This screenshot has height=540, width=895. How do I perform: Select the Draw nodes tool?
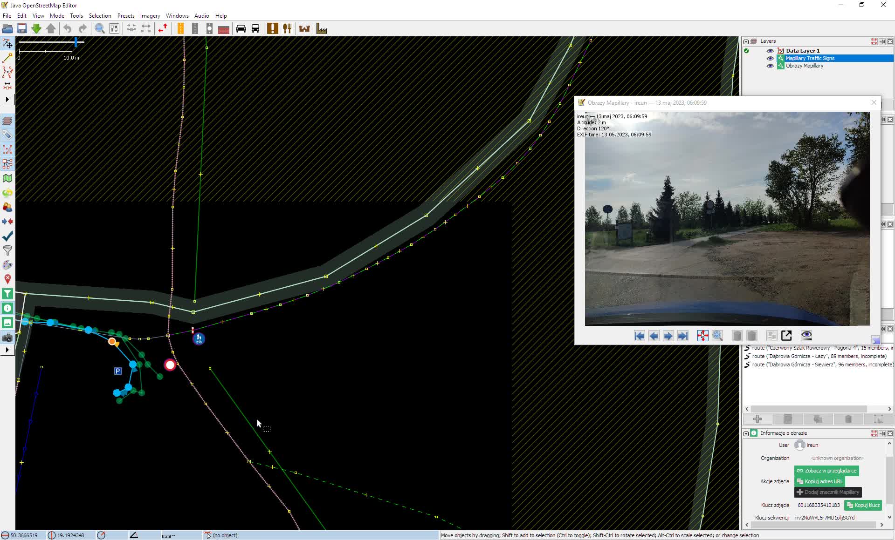[x=7, y=58]
